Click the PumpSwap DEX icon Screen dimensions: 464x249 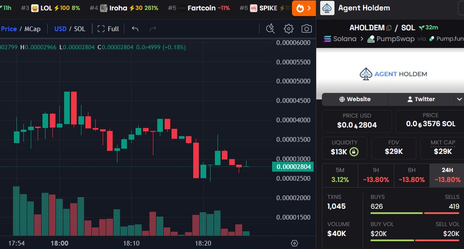pos(371,39)
